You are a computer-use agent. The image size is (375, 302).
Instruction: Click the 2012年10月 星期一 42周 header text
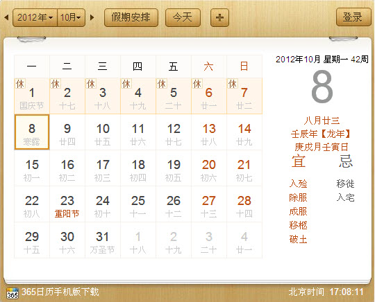tap(322, 59)
